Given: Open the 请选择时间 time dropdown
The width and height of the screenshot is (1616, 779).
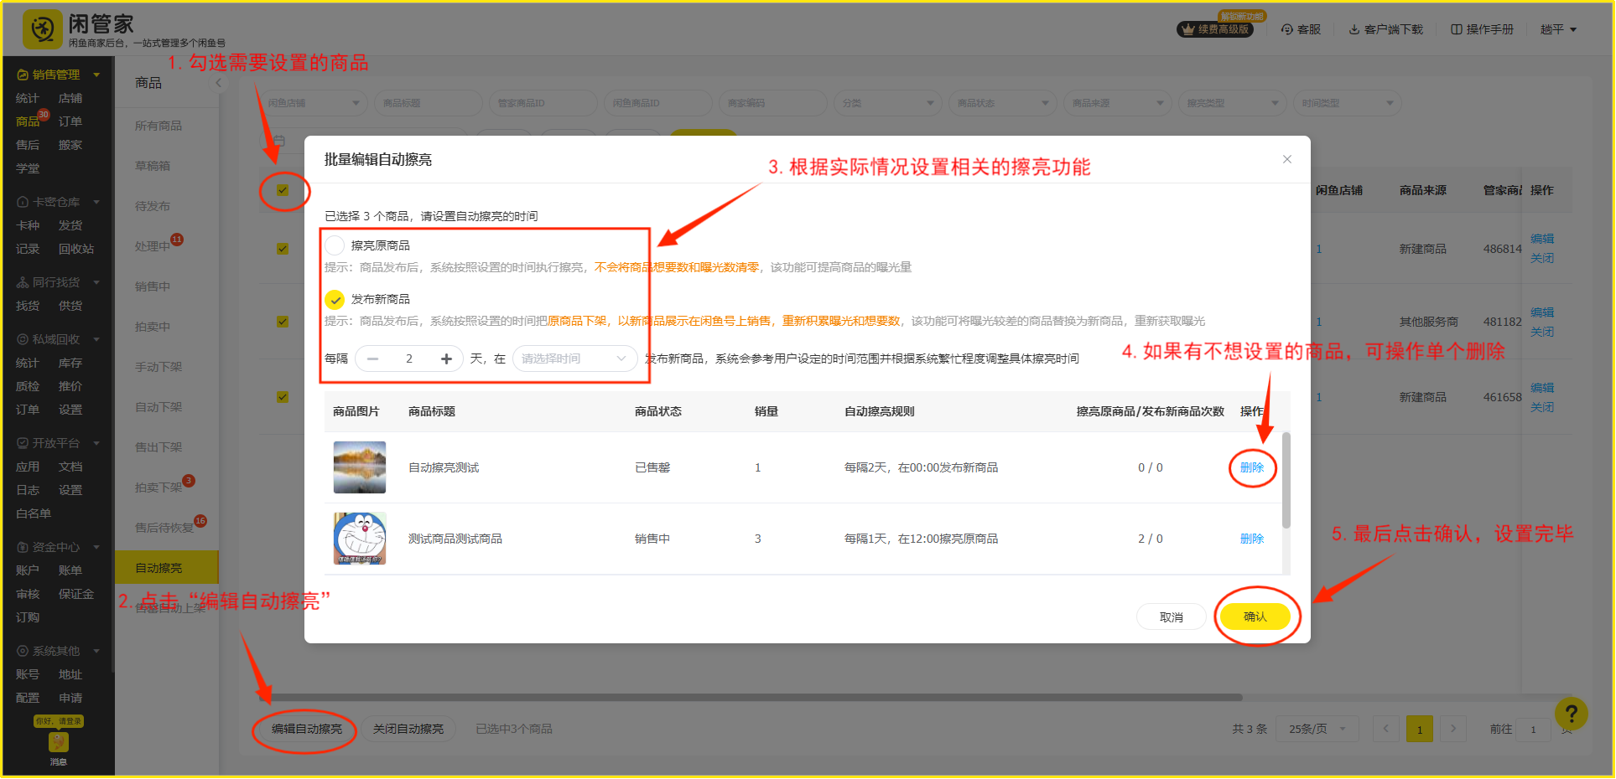Looking at the screenshot, I should (574, 359).
